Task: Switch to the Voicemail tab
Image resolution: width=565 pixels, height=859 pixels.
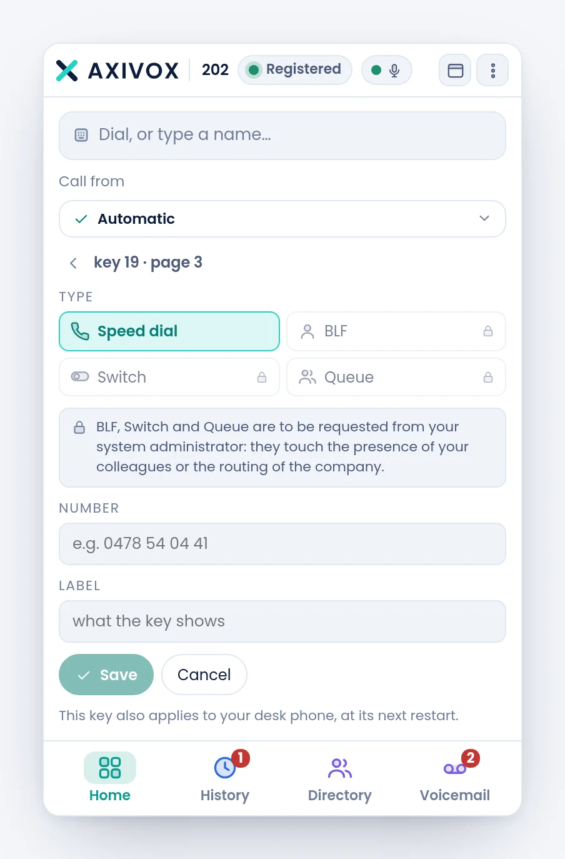Action: coord(455,779)
